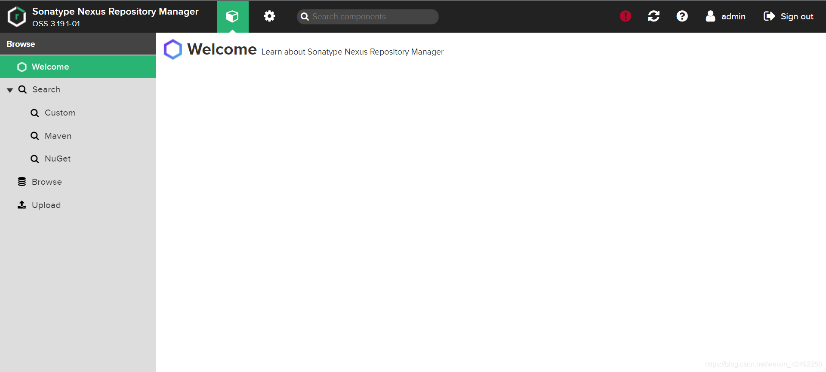Screen dimensions: 826x372
Task: Click the version text OSS 3.19.1-01
Action: (x=56, y=24)
